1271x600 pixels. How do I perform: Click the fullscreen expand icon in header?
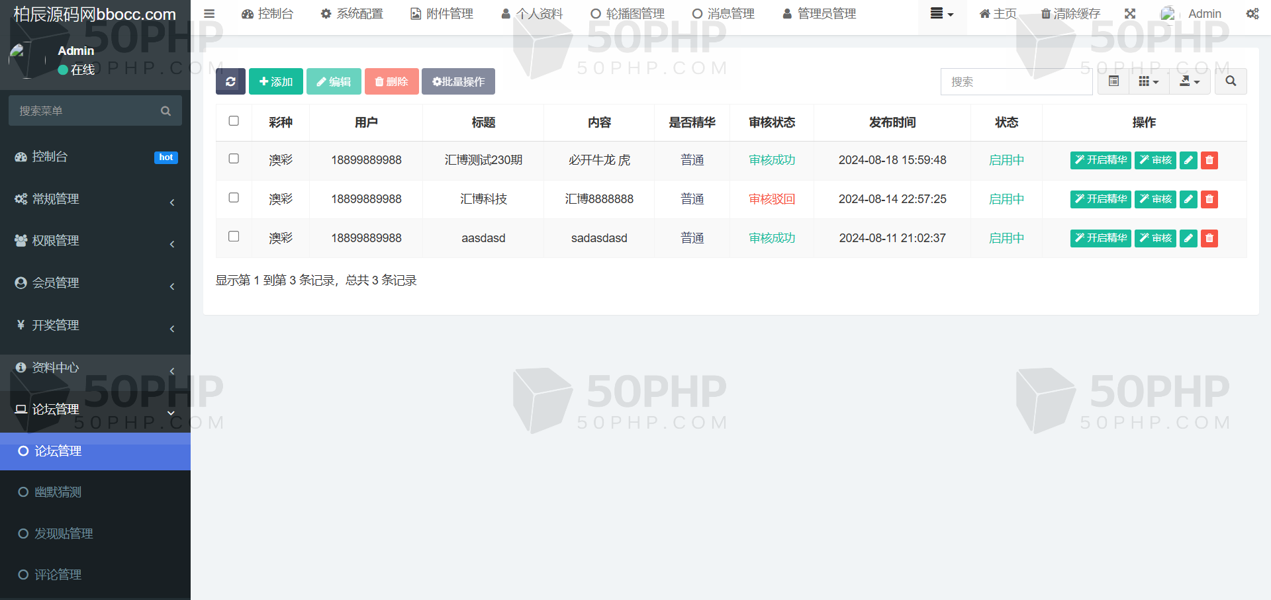pyautogui.click(x=1130, y=14)
